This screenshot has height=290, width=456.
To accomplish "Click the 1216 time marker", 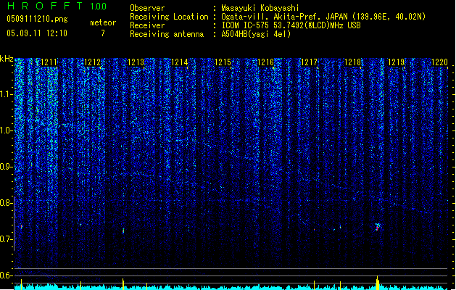I will click(x=266, y=62).
